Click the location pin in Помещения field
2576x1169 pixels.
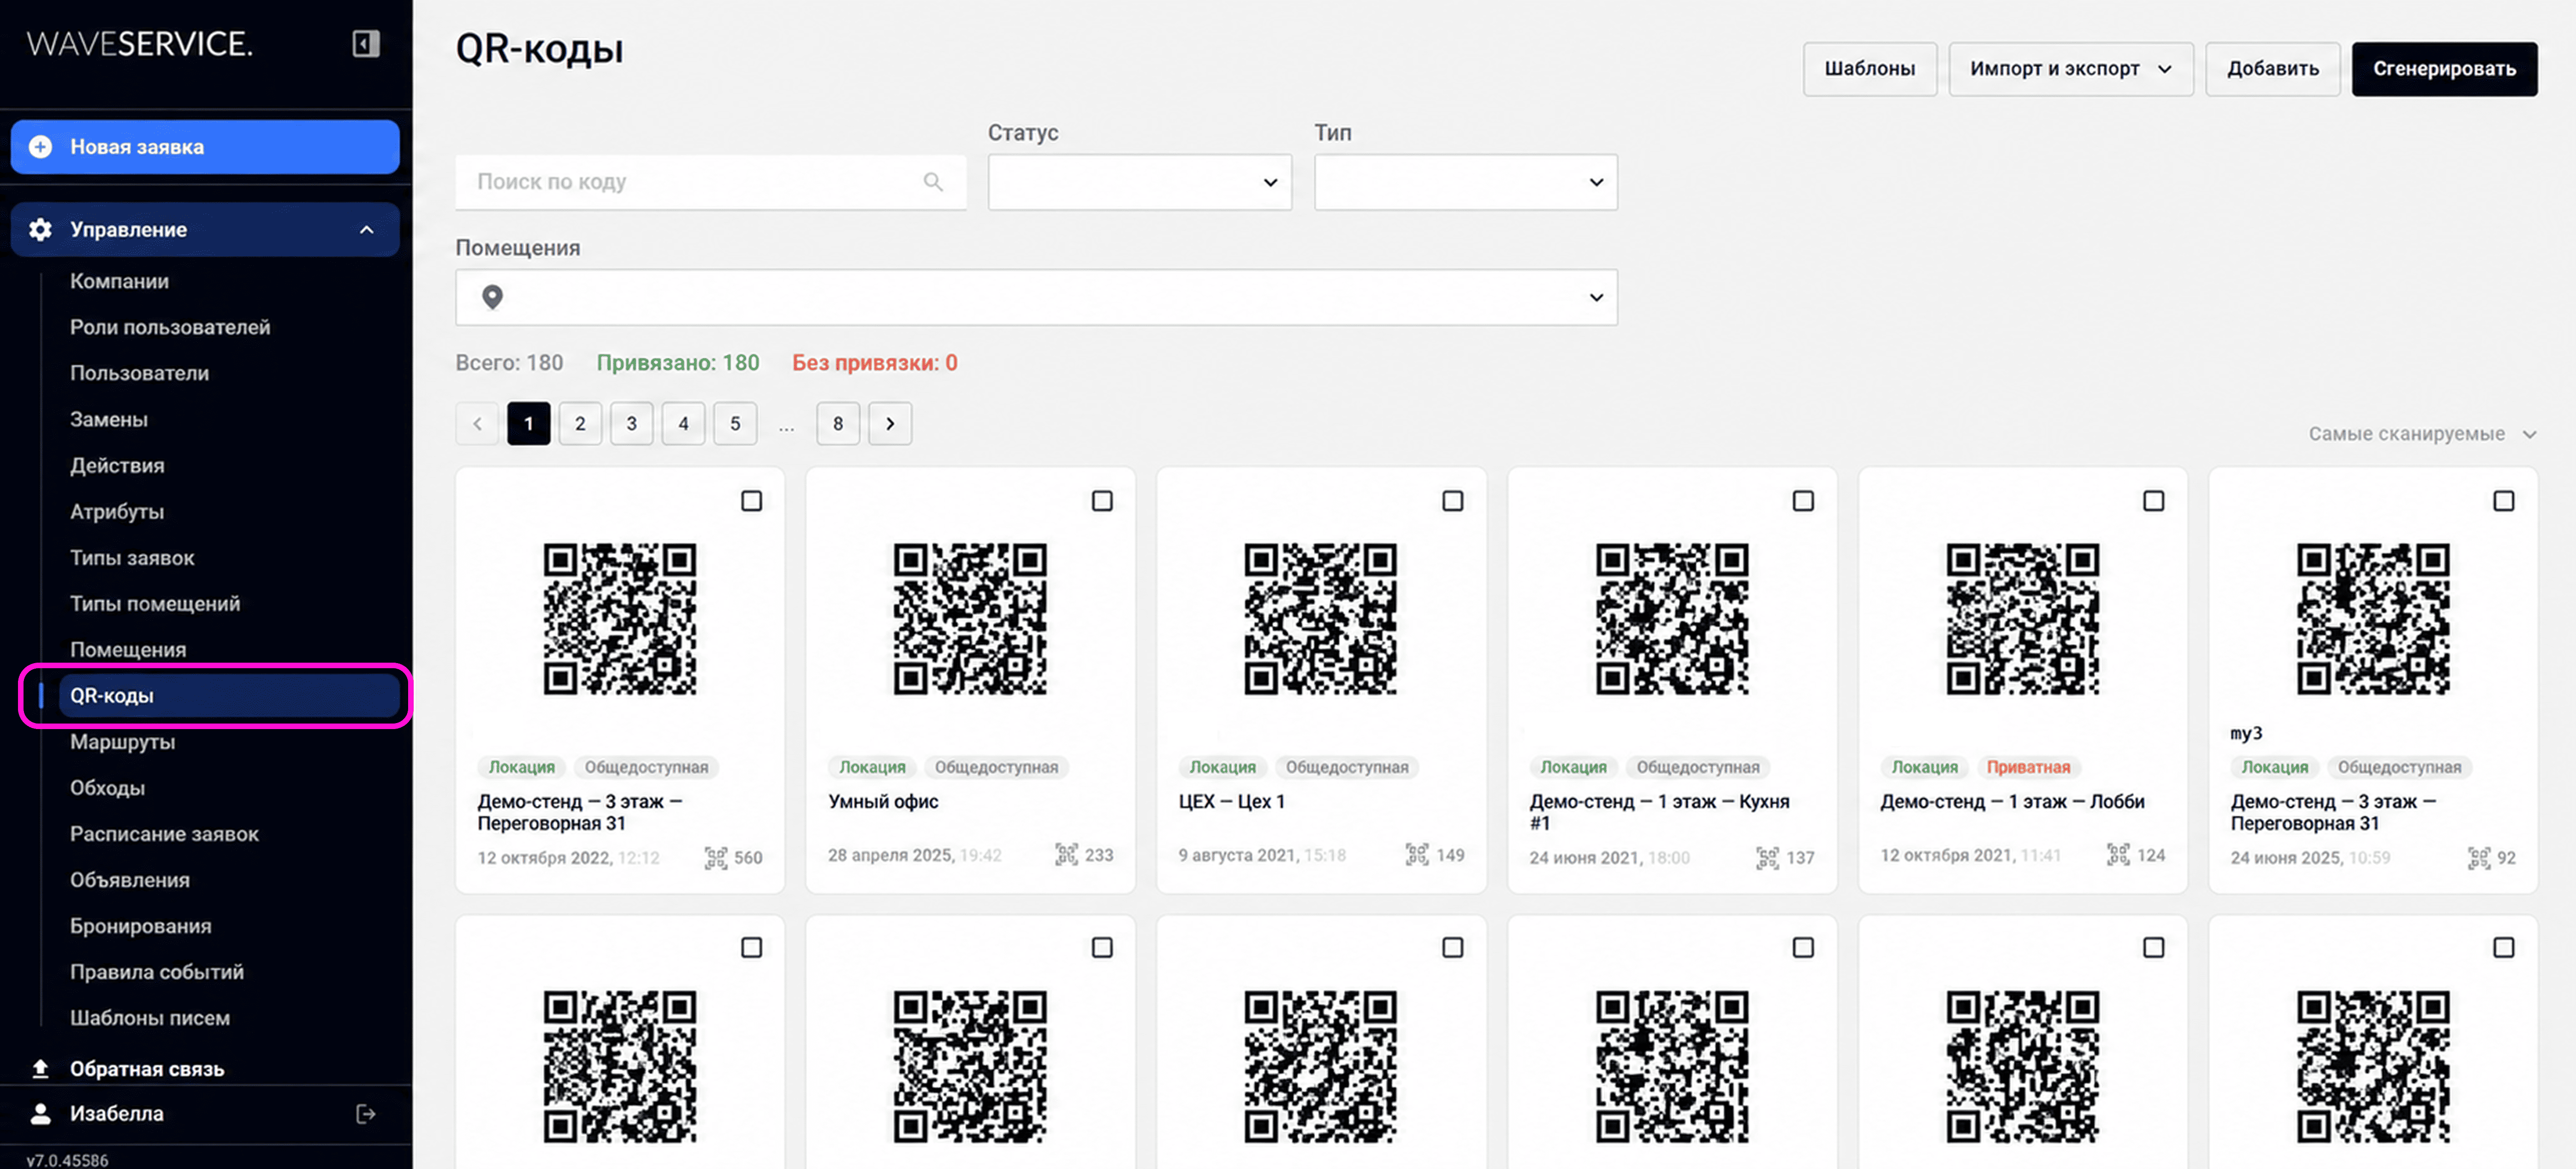pos(492,297)
